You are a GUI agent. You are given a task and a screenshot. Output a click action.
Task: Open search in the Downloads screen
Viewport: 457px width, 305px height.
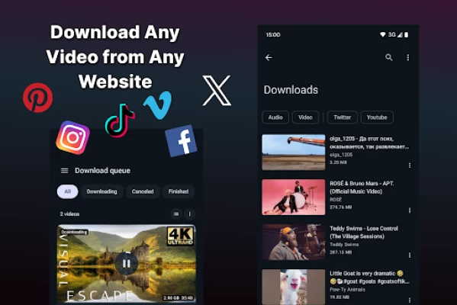coord(389,57)
